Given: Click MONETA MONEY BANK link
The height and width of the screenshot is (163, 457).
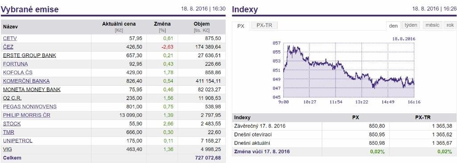Looking at the screenshot, I should click(32, 90).
